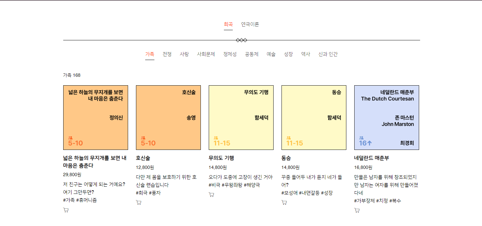Open the 동승 yellow book cover
This screenshot has height=226, width=482.
tap(314, 117)
